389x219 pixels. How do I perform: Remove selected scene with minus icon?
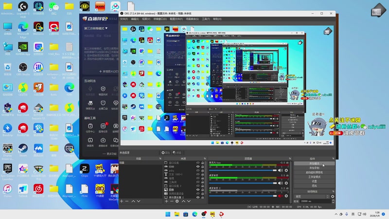pos(127,201)
